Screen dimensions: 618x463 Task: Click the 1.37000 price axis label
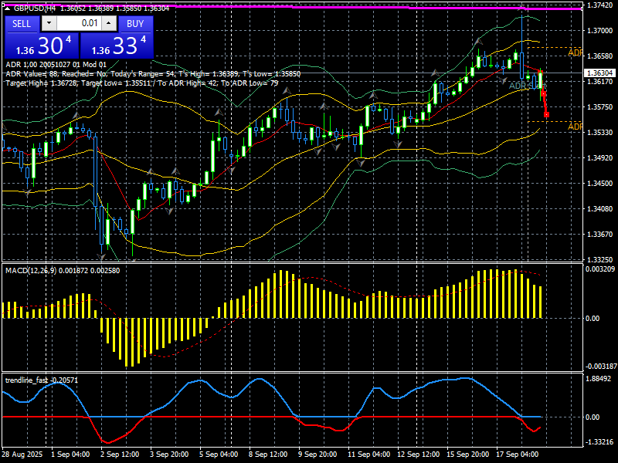[x=599, y=31]
